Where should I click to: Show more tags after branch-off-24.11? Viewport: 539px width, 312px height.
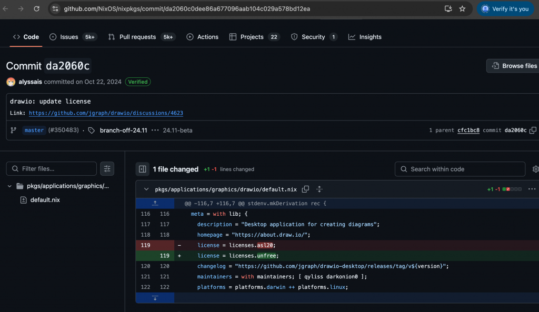tap(155, 130)
